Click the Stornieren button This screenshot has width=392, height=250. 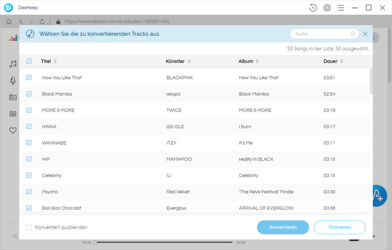click(339, 227)
